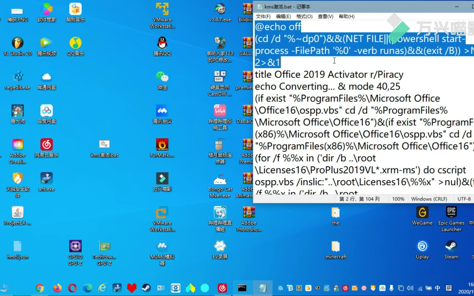Select the .minecraft folder
Screen dimensions: 474x296
coord(335,250)
